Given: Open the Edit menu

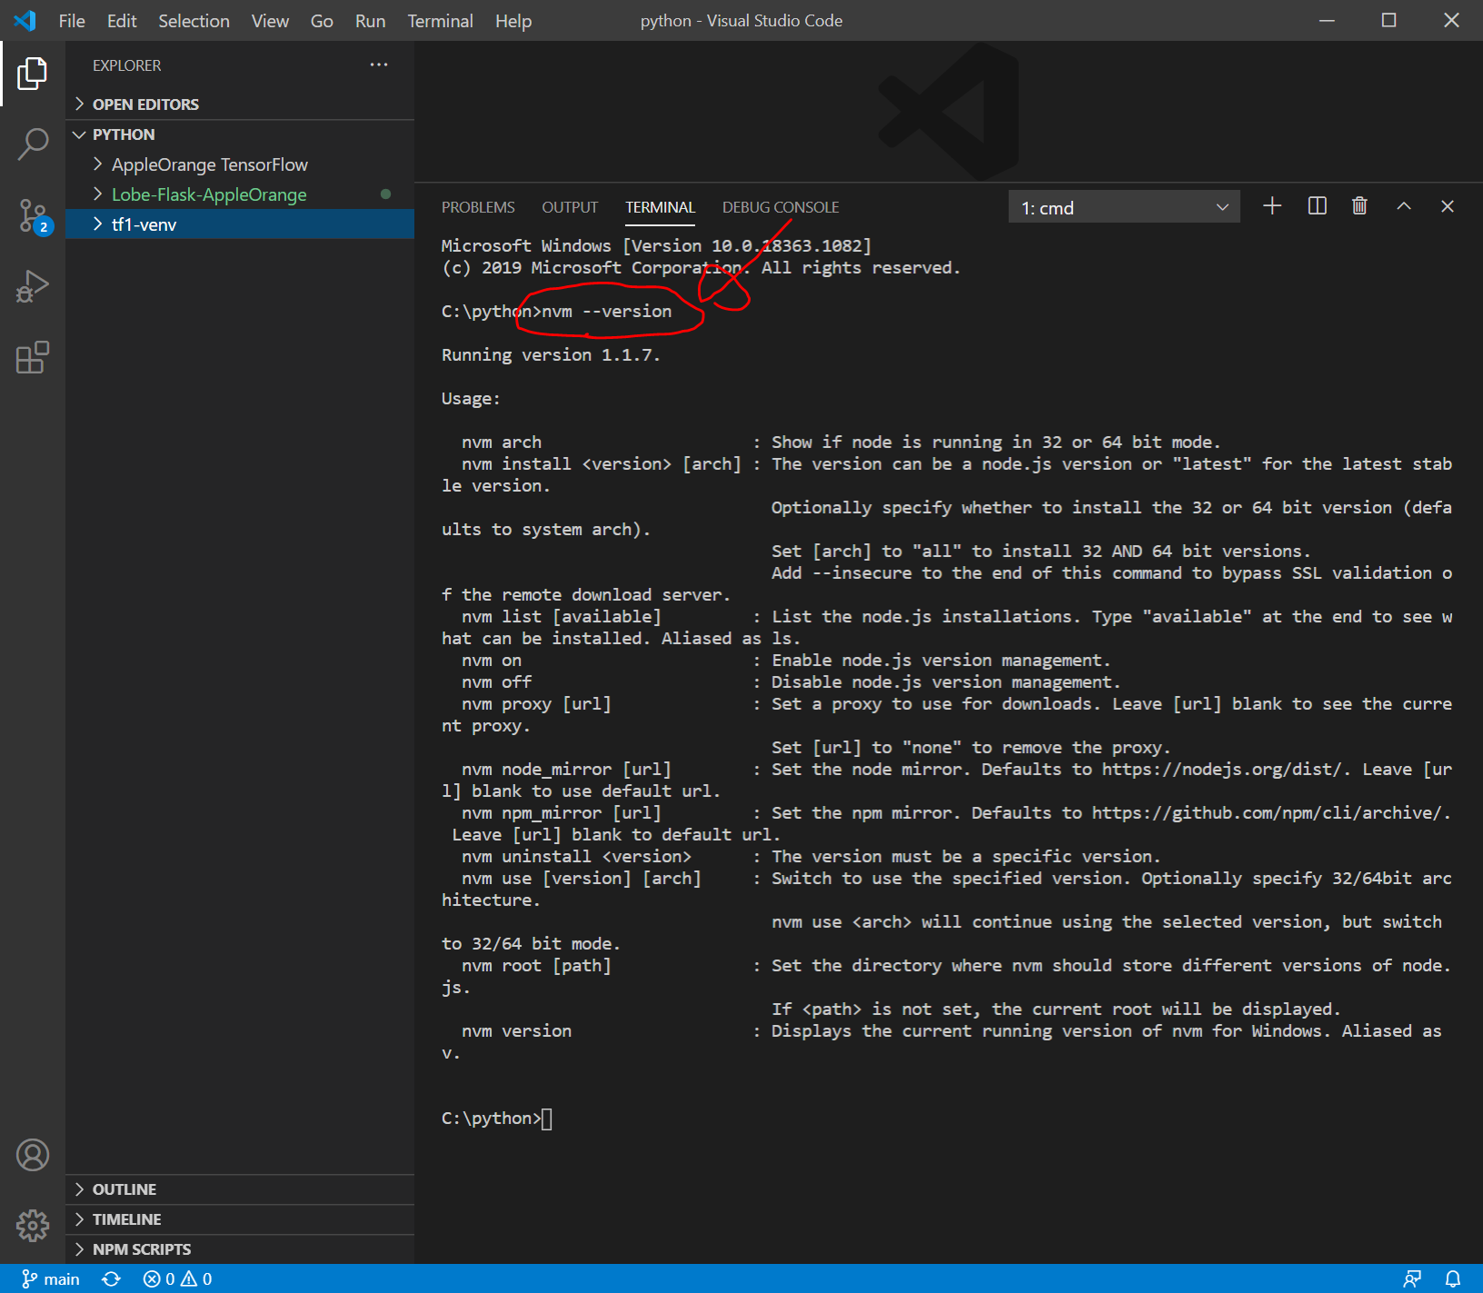Looking at the screenshot, I should 122,21.
